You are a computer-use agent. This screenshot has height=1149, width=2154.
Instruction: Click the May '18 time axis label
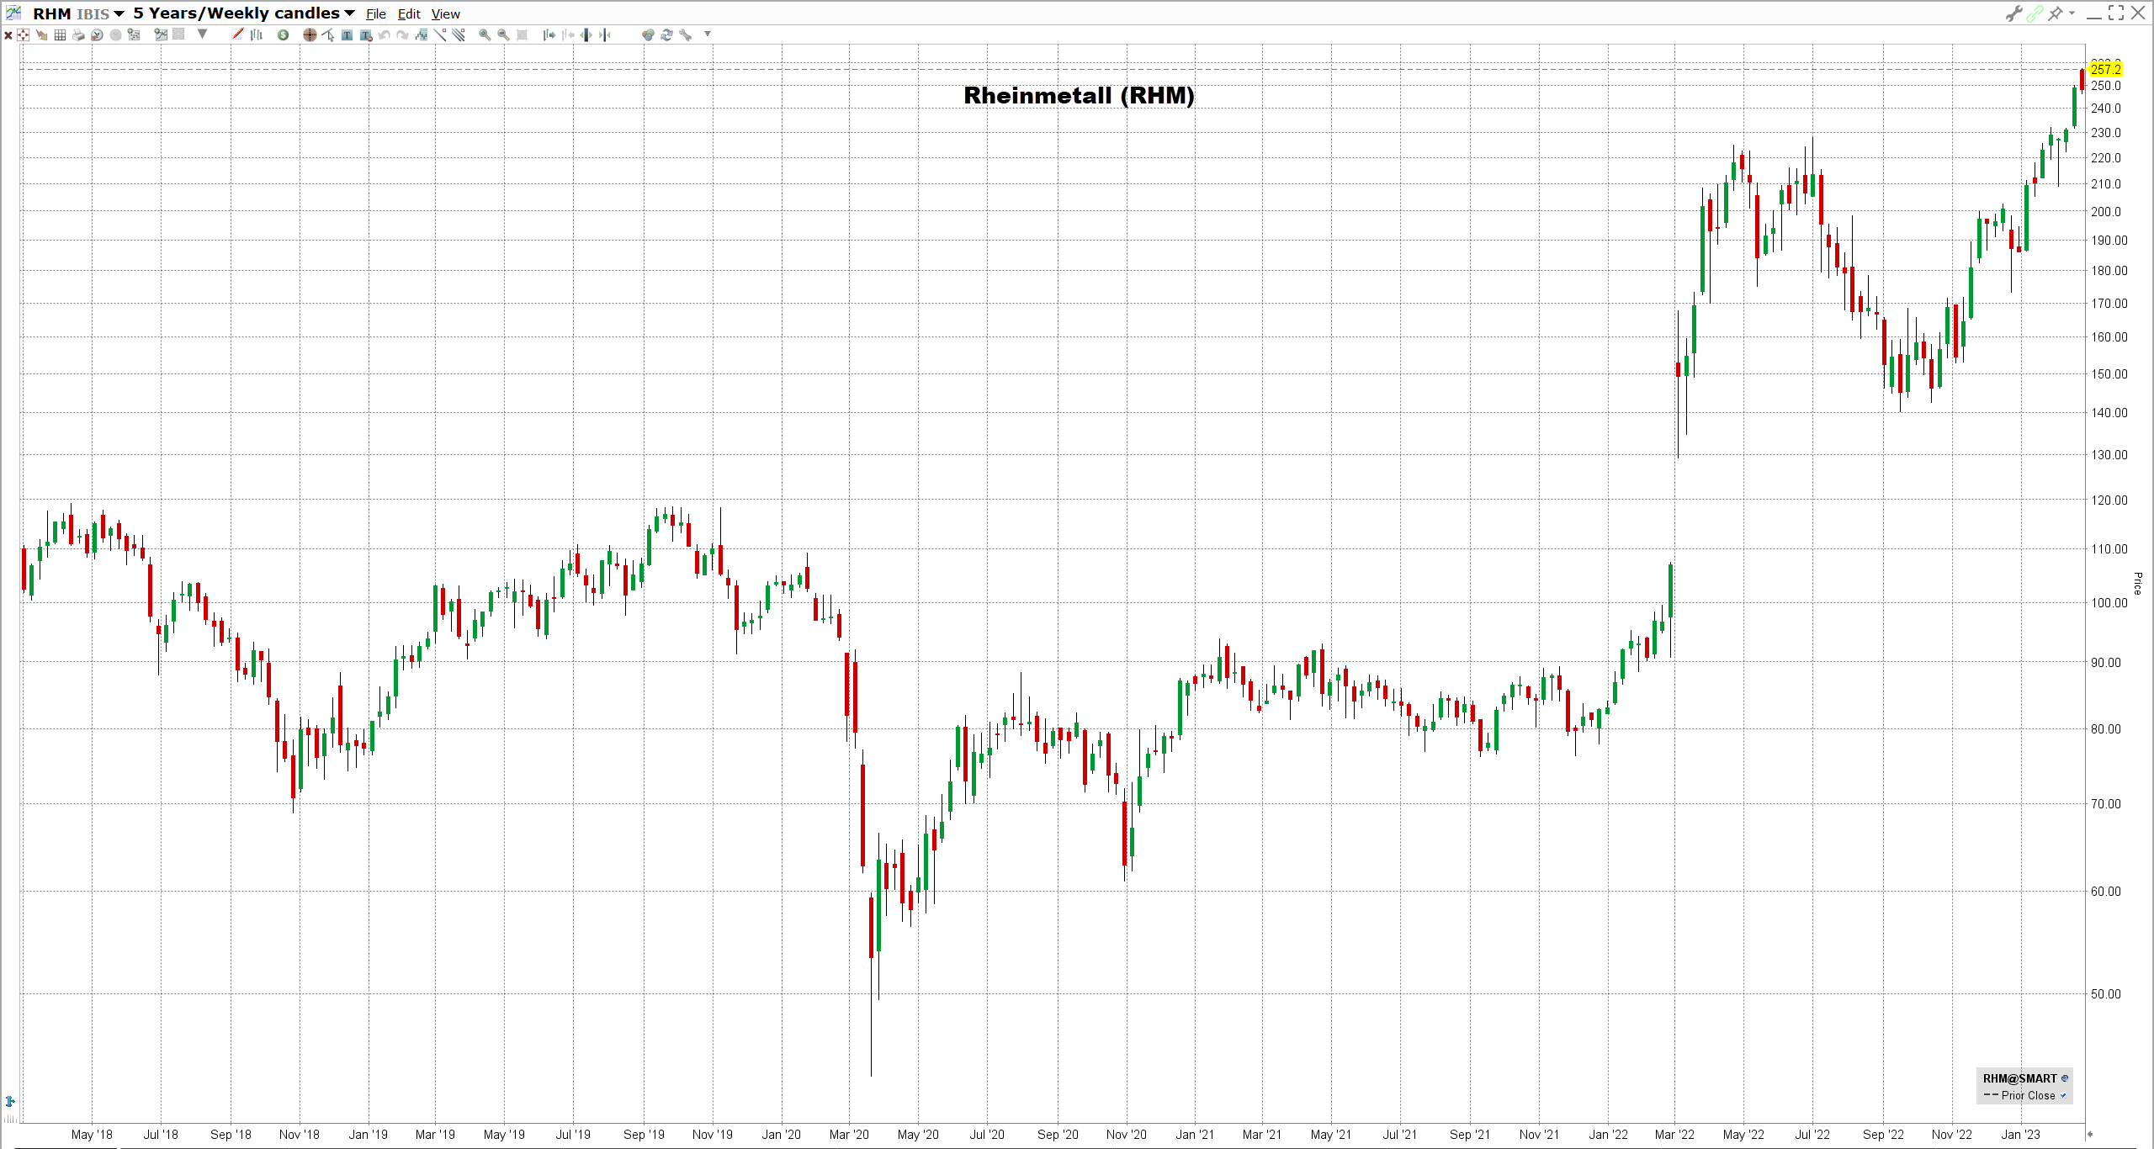92,1135
